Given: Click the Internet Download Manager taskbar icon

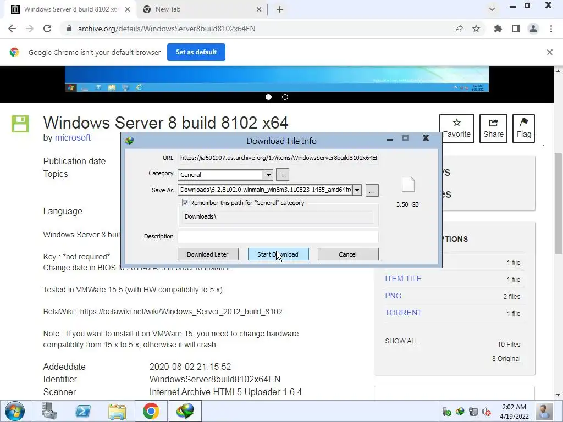Looking at the screenshot, I should (185, 411).
